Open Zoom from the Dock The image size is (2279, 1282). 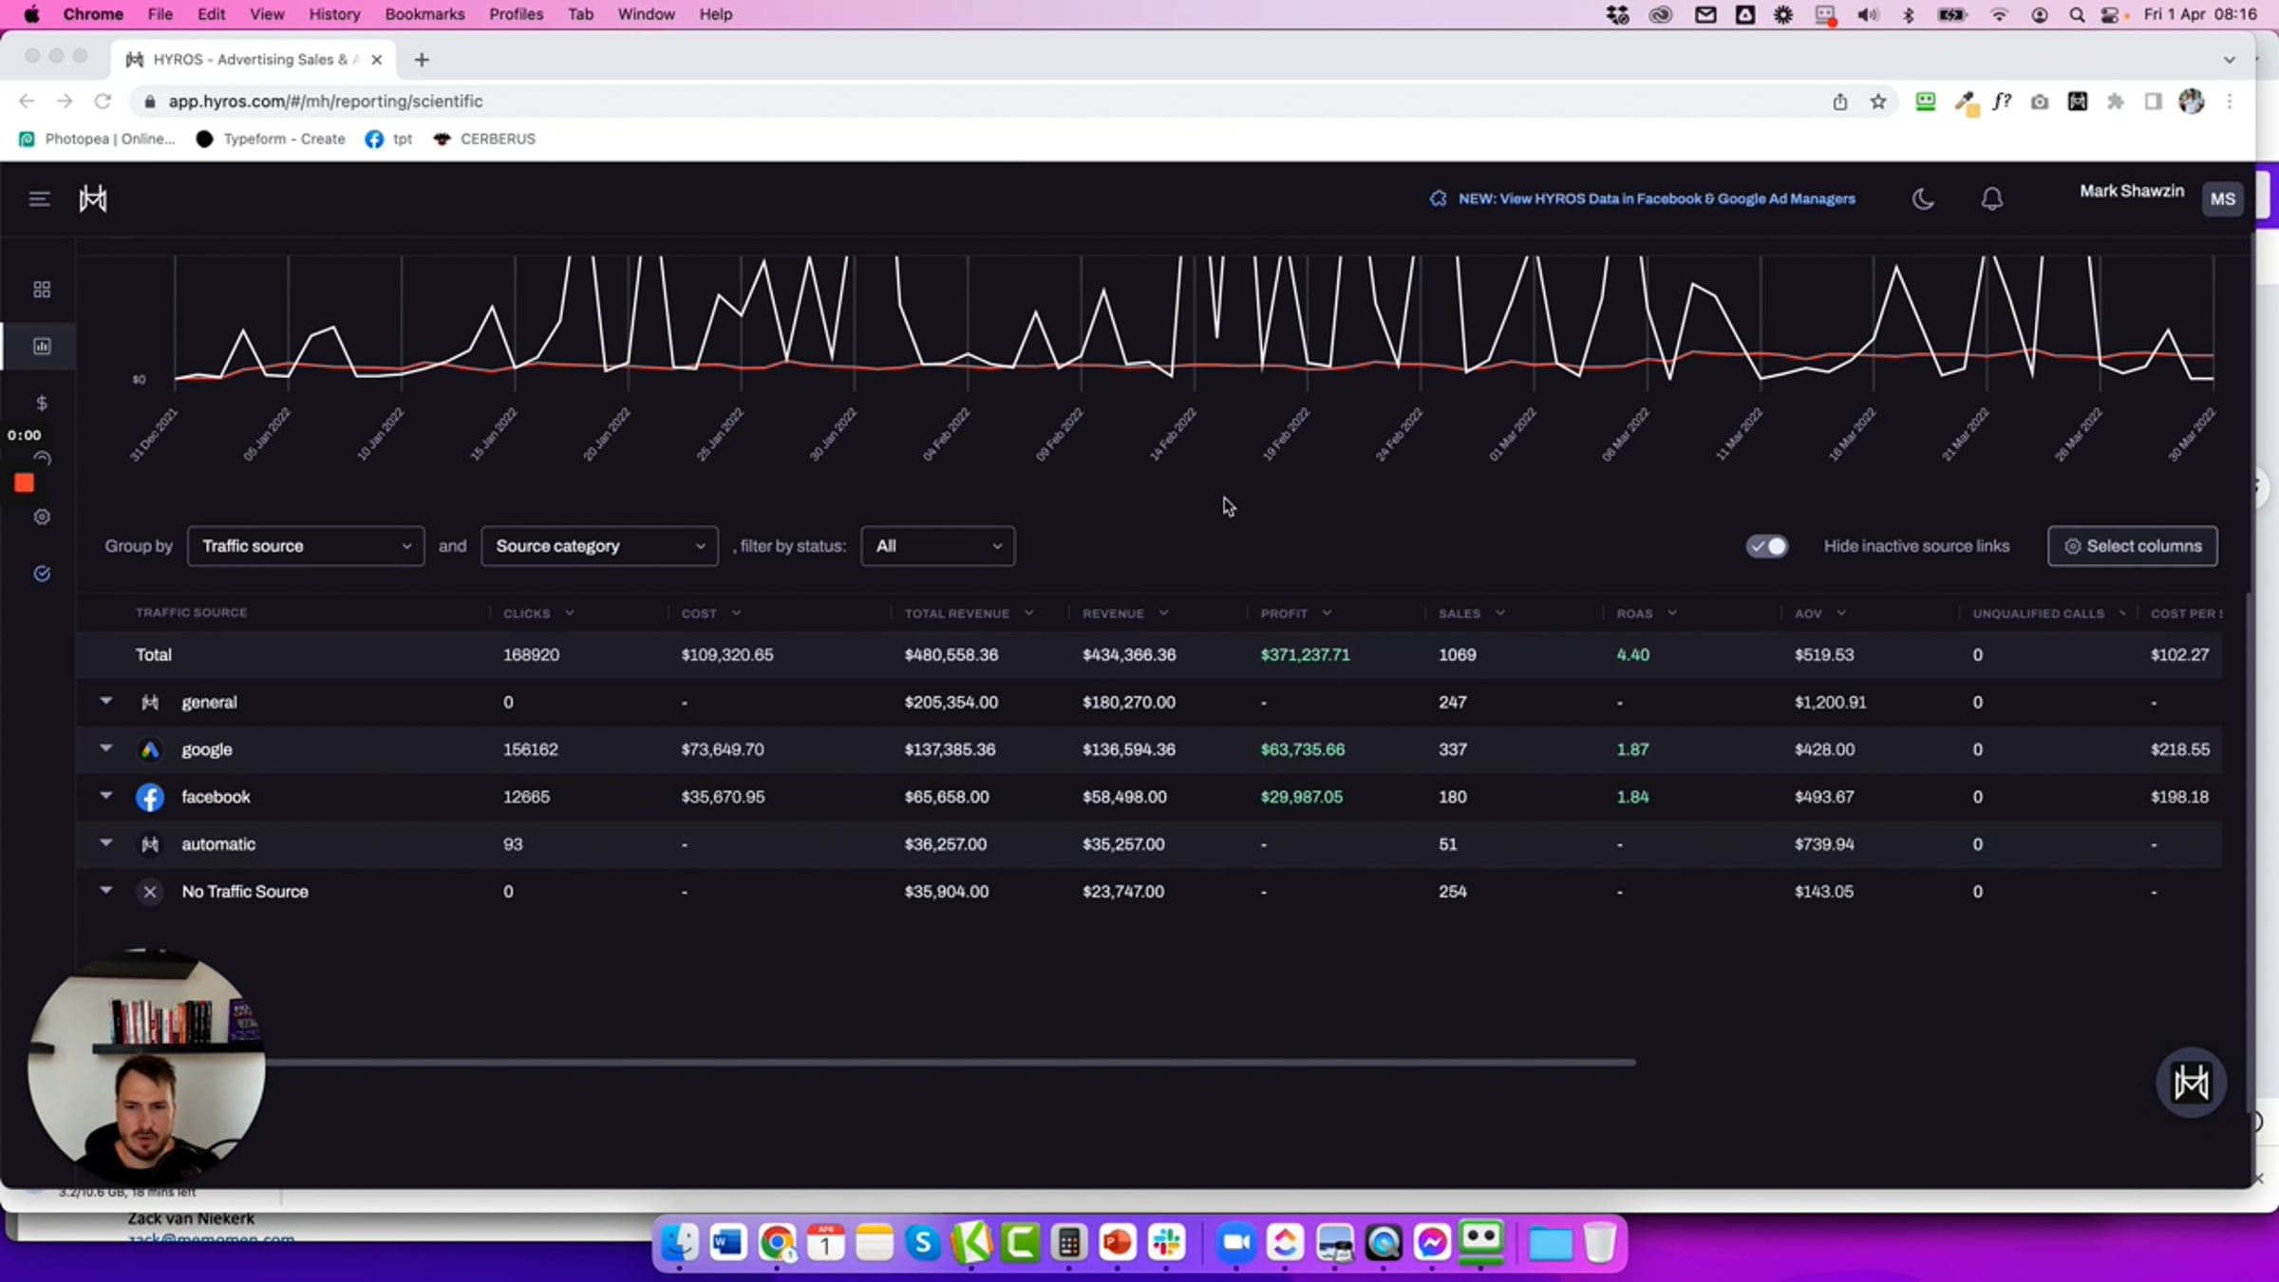1235,1242
